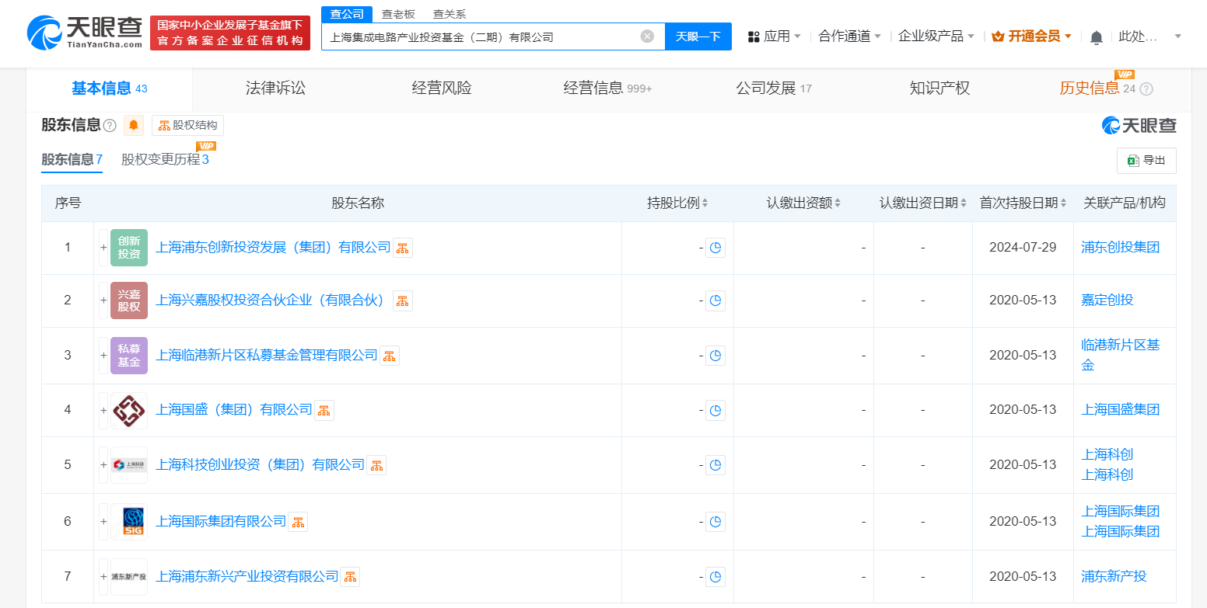Open the 应用 dropdown

(x=774, y=36)
